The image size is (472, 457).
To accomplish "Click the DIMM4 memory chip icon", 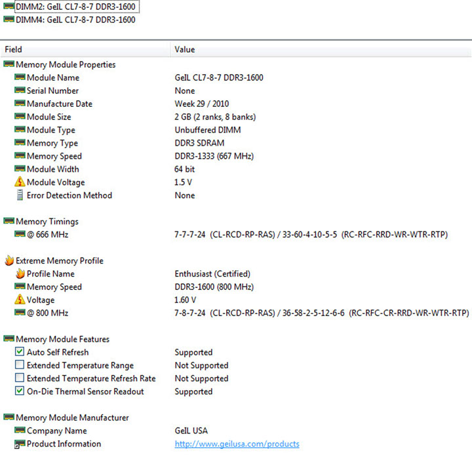I will pos(9,19).
